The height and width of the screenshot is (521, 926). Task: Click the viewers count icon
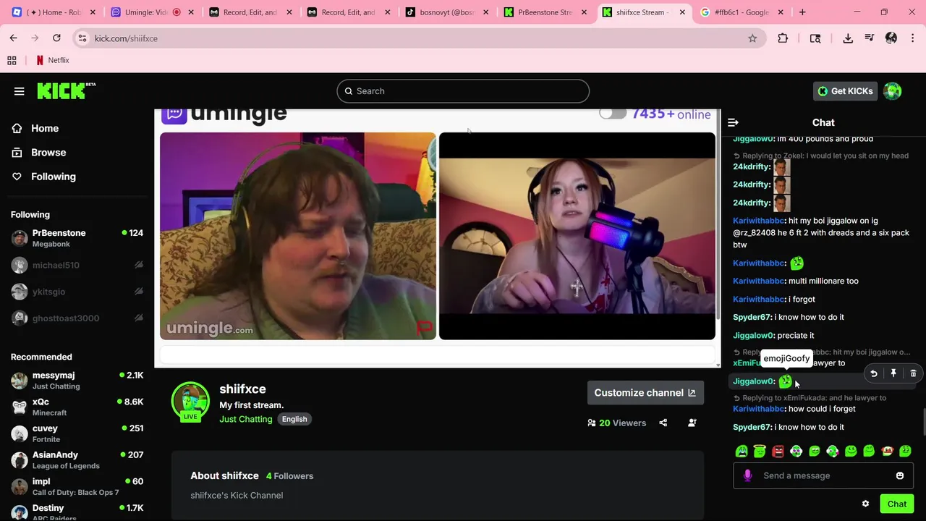coord(592,423)
